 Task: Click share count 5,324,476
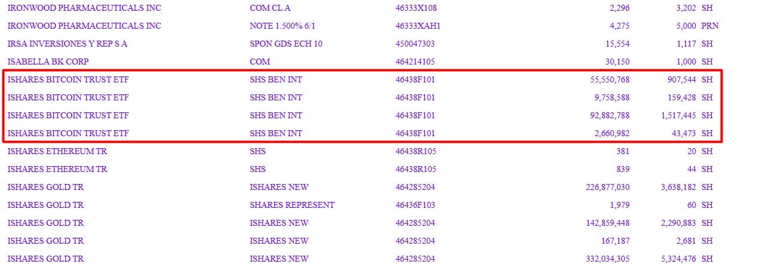tap(678, 259)
